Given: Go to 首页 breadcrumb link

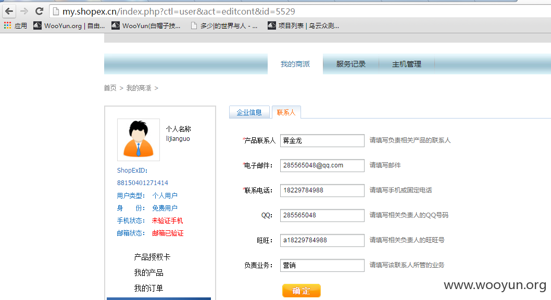Looking at the screenshot, I should point(110,88).
